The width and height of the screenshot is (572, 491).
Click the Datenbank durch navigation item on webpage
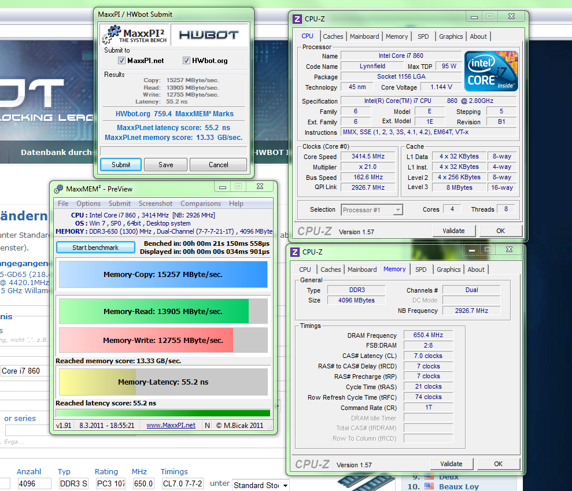[57, 153]
